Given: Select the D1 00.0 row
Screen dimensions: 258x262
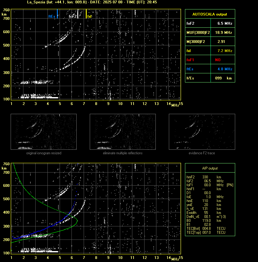Looking at the screenshot, I should click(199, 193).
